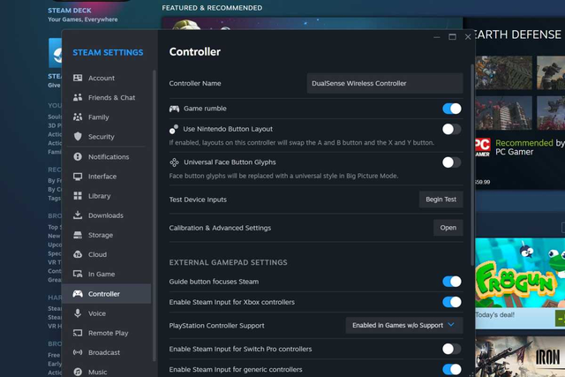
Task: Click the Universal Face Button Glyphs icon
Action: click(174, 162)
